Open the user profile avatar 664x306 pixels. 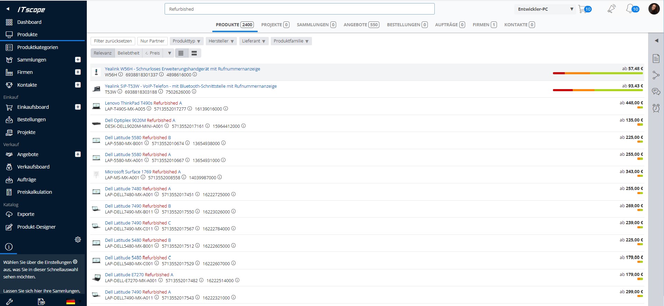[x=654, y=9]
